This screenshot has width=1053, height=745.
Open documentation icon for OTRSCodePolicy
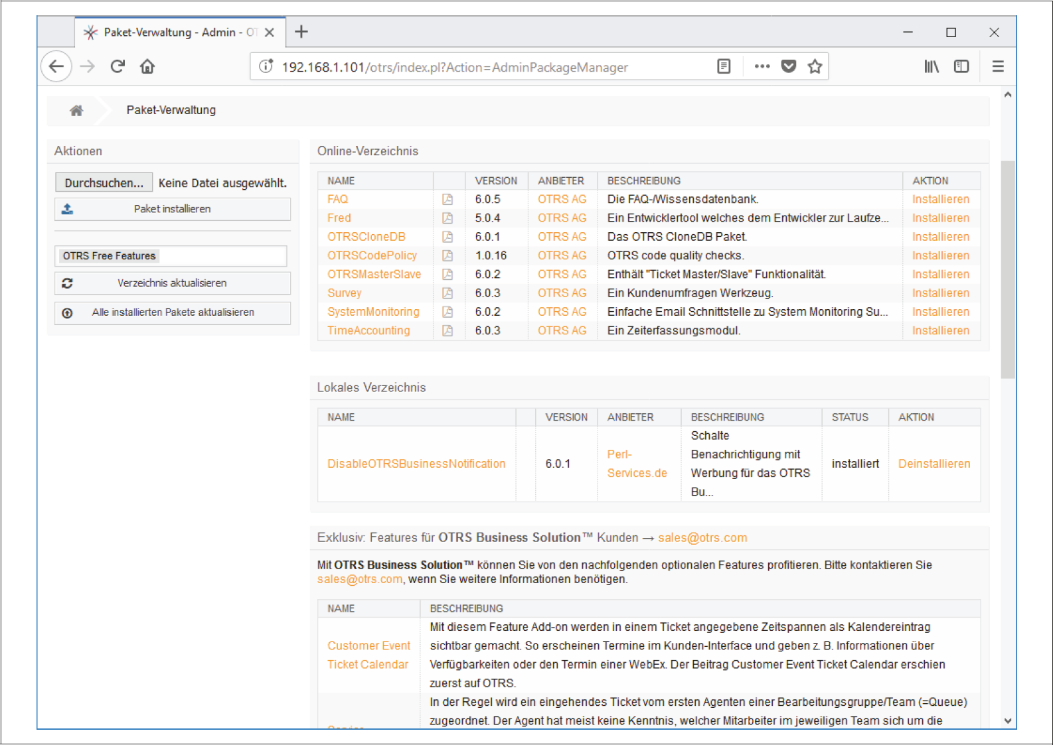pyautogui.click(x=447, y=255)
